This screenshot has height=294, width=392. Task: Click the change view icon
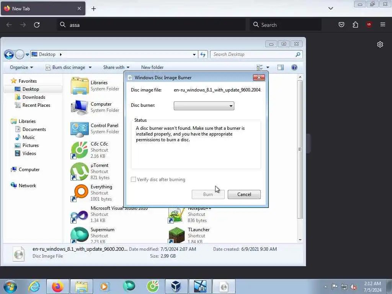pyautogui.click(x=260, y=67)
